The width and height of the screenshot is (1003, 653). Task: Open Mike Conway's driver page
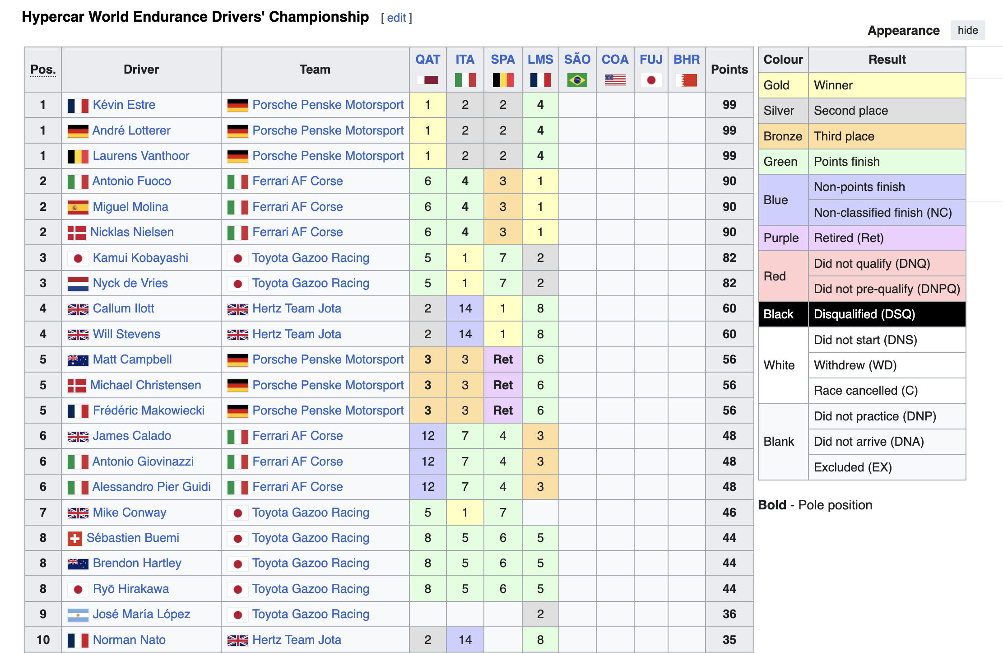click(x=130, y=513)
